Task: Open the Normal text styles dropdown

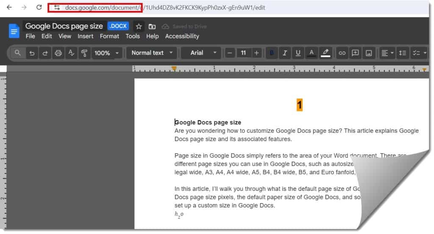Action: point(152,53)
